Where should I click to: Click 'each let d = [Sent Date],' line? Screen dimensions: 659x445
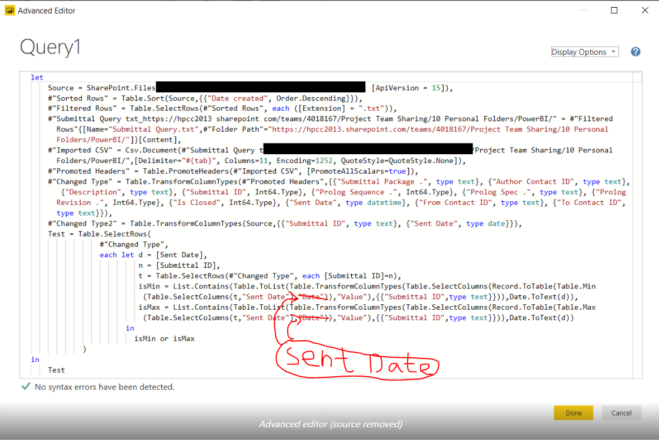154,255
